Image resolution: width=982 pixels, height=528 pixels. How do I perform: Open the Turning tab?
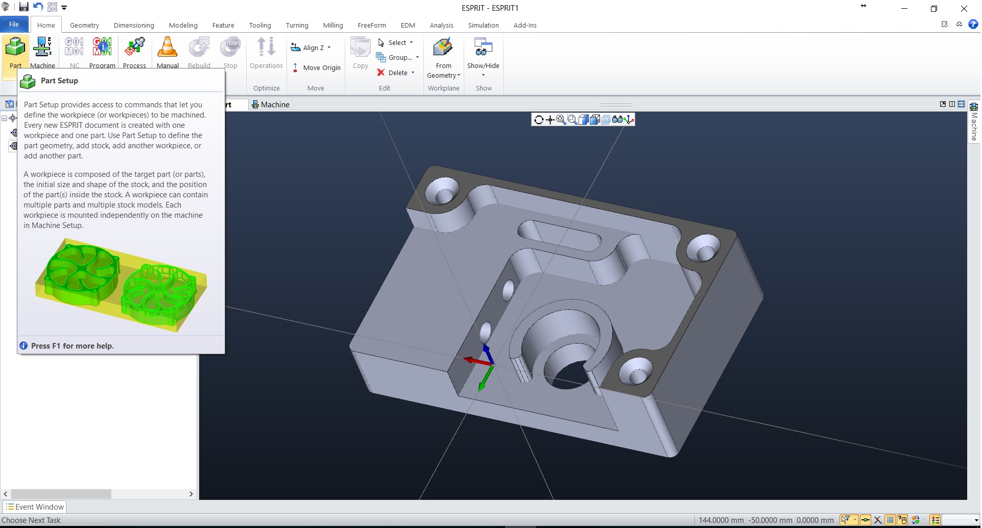[x=297, y=25]
